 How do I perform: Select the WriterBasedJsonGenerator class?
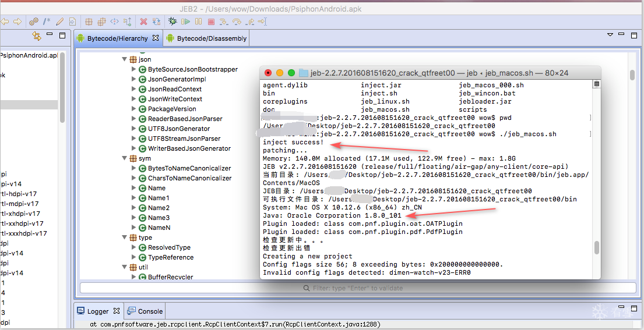189,148
